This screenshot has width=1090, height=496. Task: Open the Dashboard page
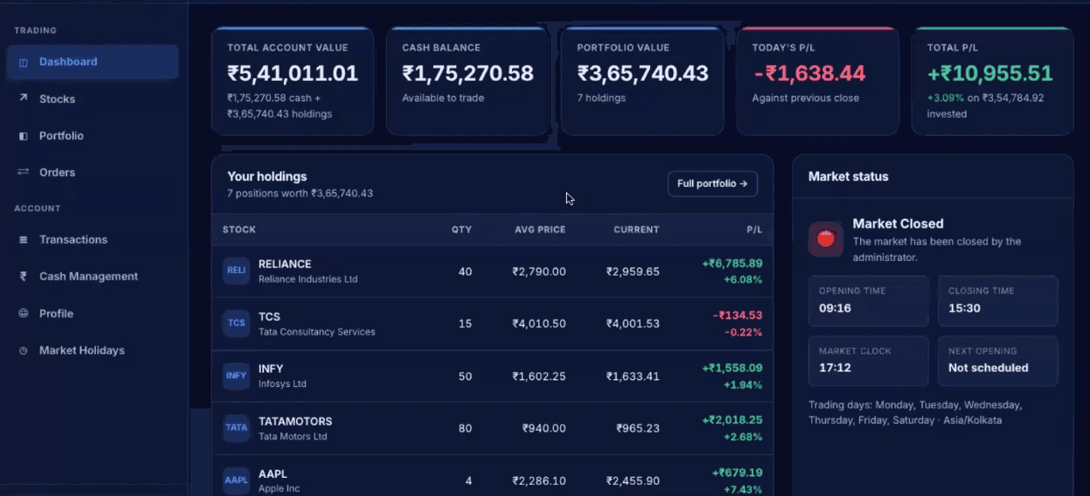coord(93,62)
